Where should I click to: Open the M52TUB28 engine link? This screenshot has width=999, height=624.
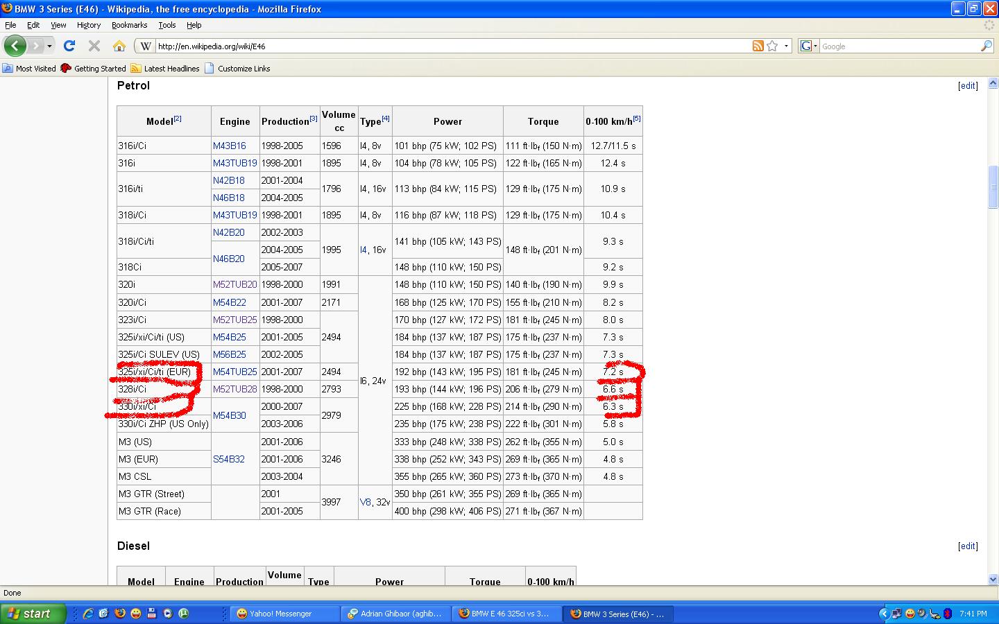(x=235, y=389)
